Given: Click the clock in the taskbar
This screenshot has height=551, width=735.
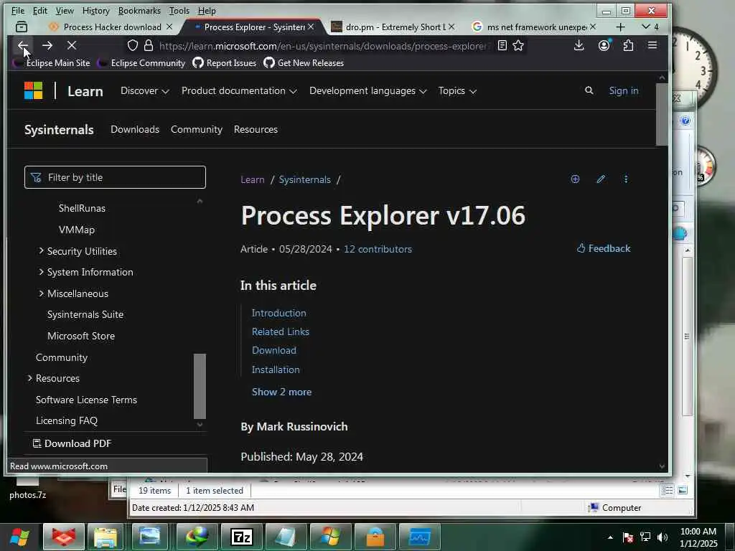Looking at the screenshot, I should click(698, 537).
